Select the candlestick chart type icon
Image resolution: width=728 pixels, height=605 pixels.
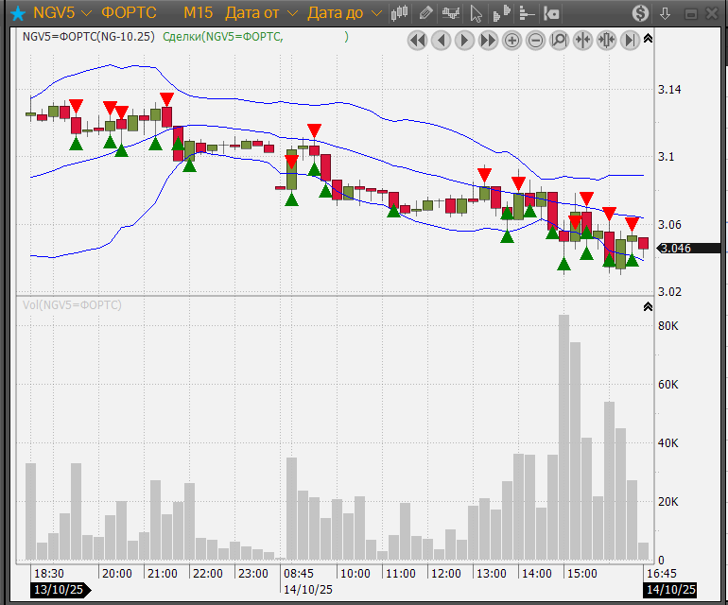[399, 13]
